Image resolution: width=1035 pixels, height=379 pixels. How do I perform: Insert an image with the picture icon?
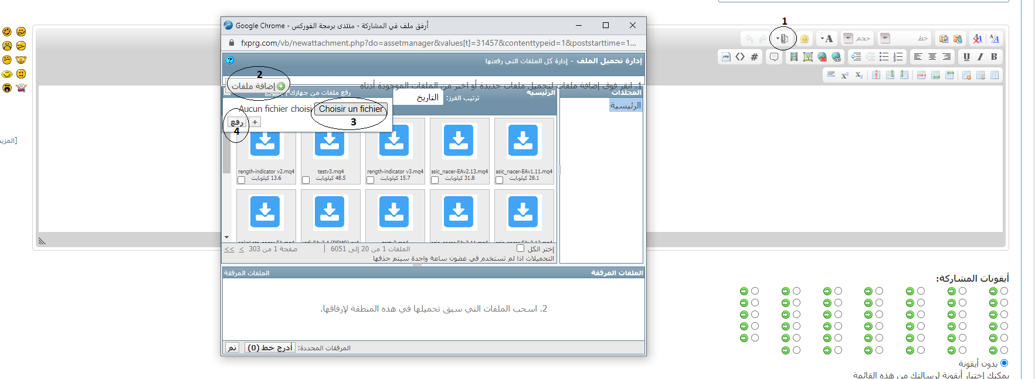pyautogui.click(x=807, y=57)
